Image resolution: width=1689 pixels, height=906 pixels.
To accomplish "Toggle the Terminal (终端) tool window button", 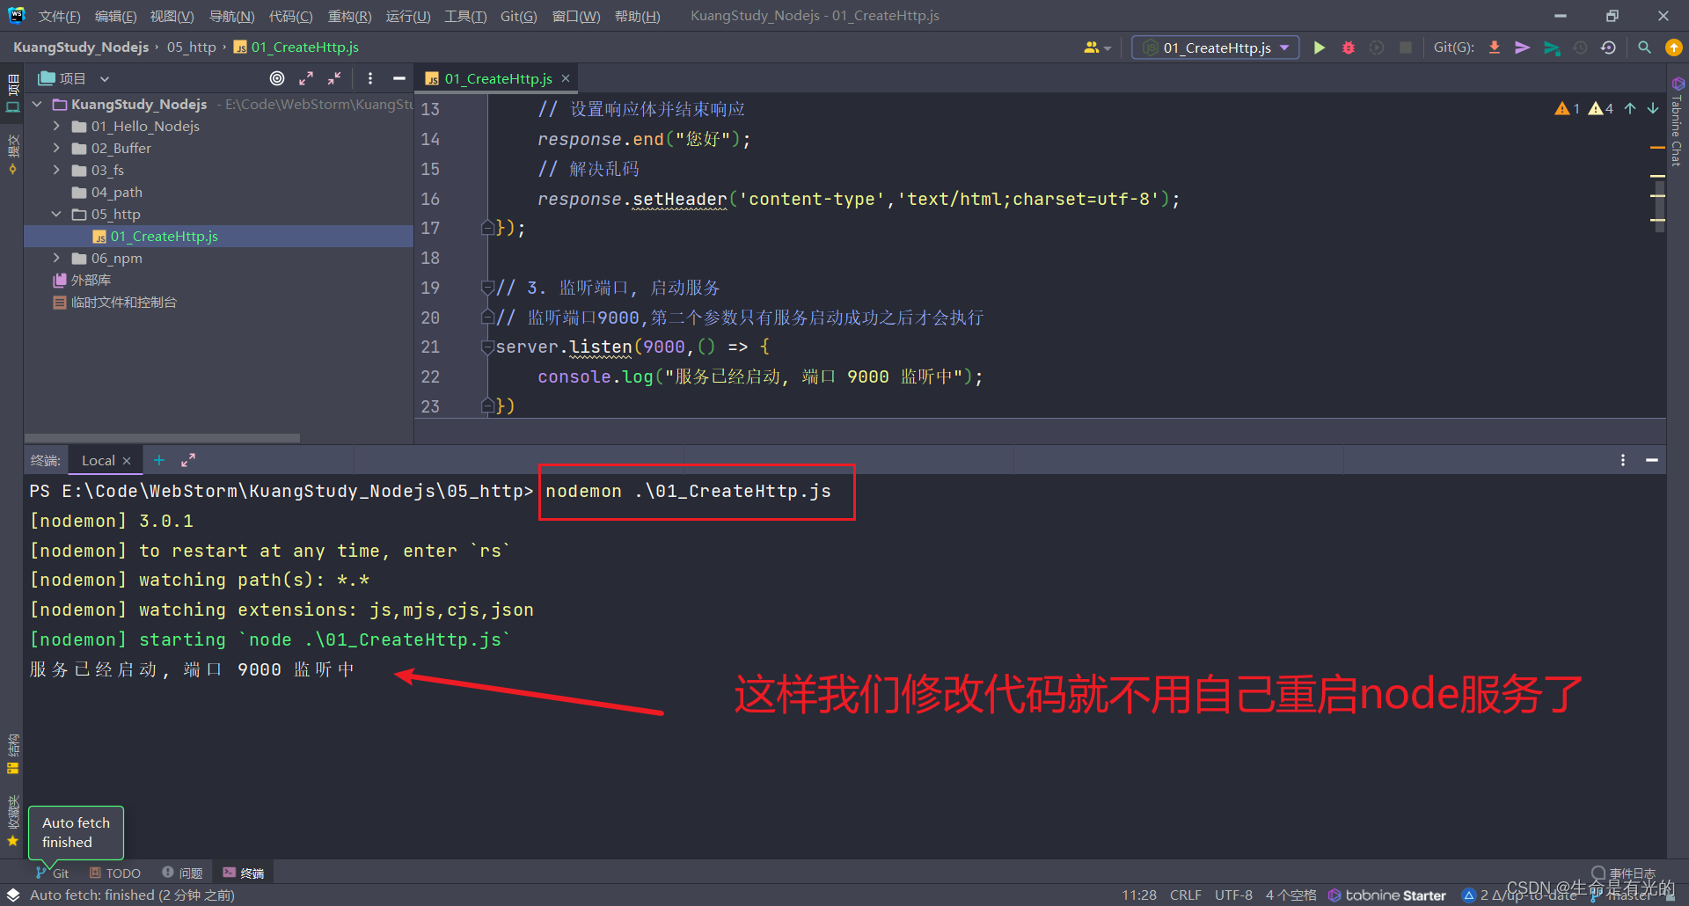I will click(244, 873).
